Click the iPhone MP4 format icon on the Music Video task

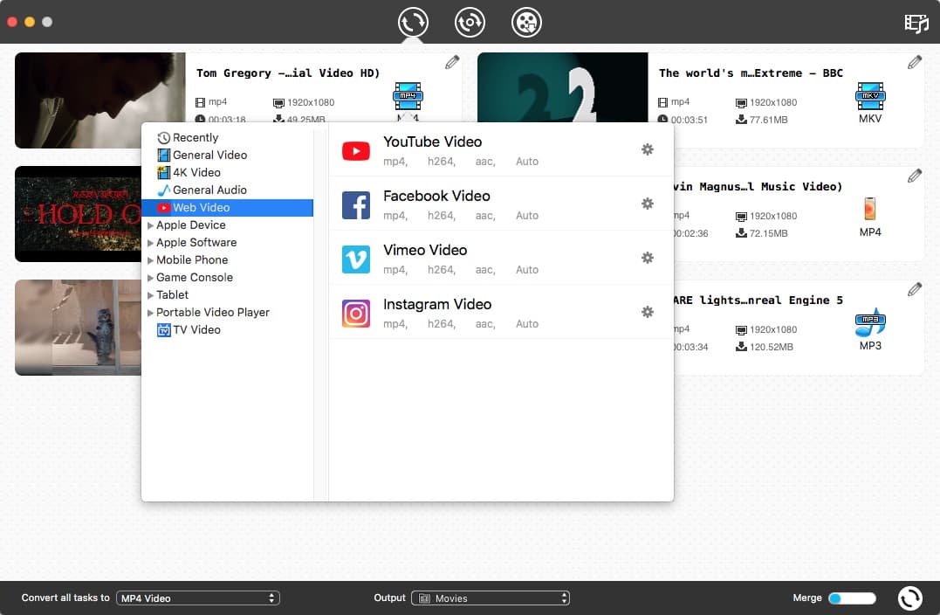(x=870, y=209)
